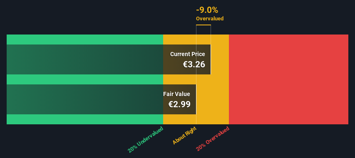
Task: Click the Current Price label
Action: 187,54
